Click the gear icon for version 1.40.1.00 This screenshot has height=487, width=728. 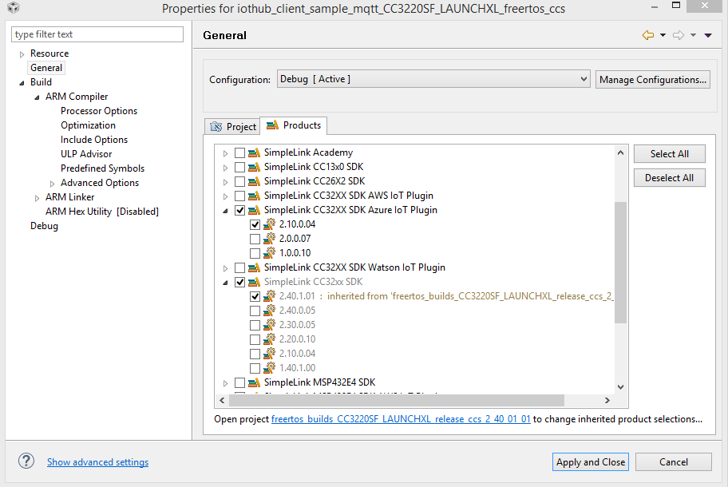click(x=269, y=368)
